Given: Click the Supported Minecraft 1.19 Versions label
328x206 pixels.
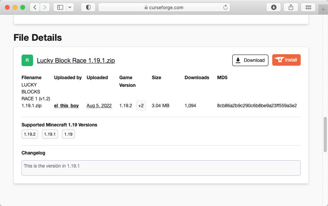Looking at the screenshot, I should pos(59,125).
